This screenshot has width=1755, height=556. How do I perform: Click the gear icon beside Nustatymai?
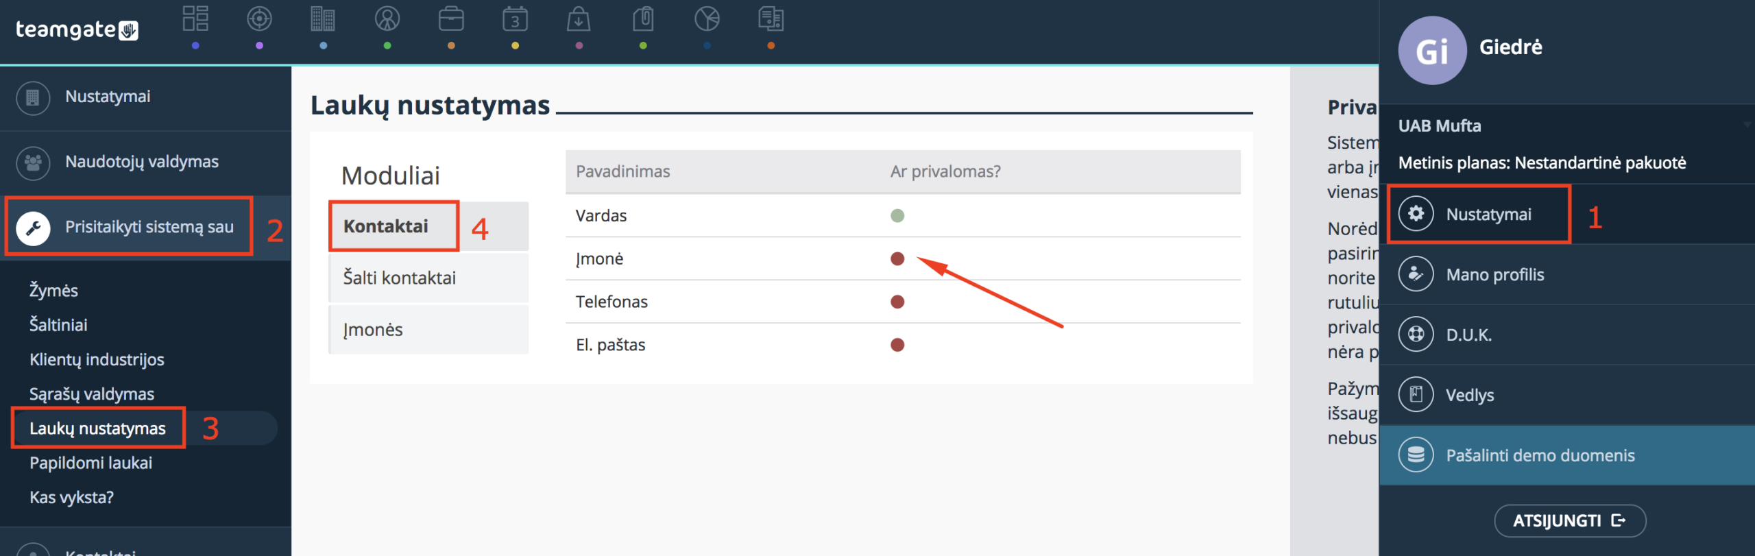(1416, 214)
